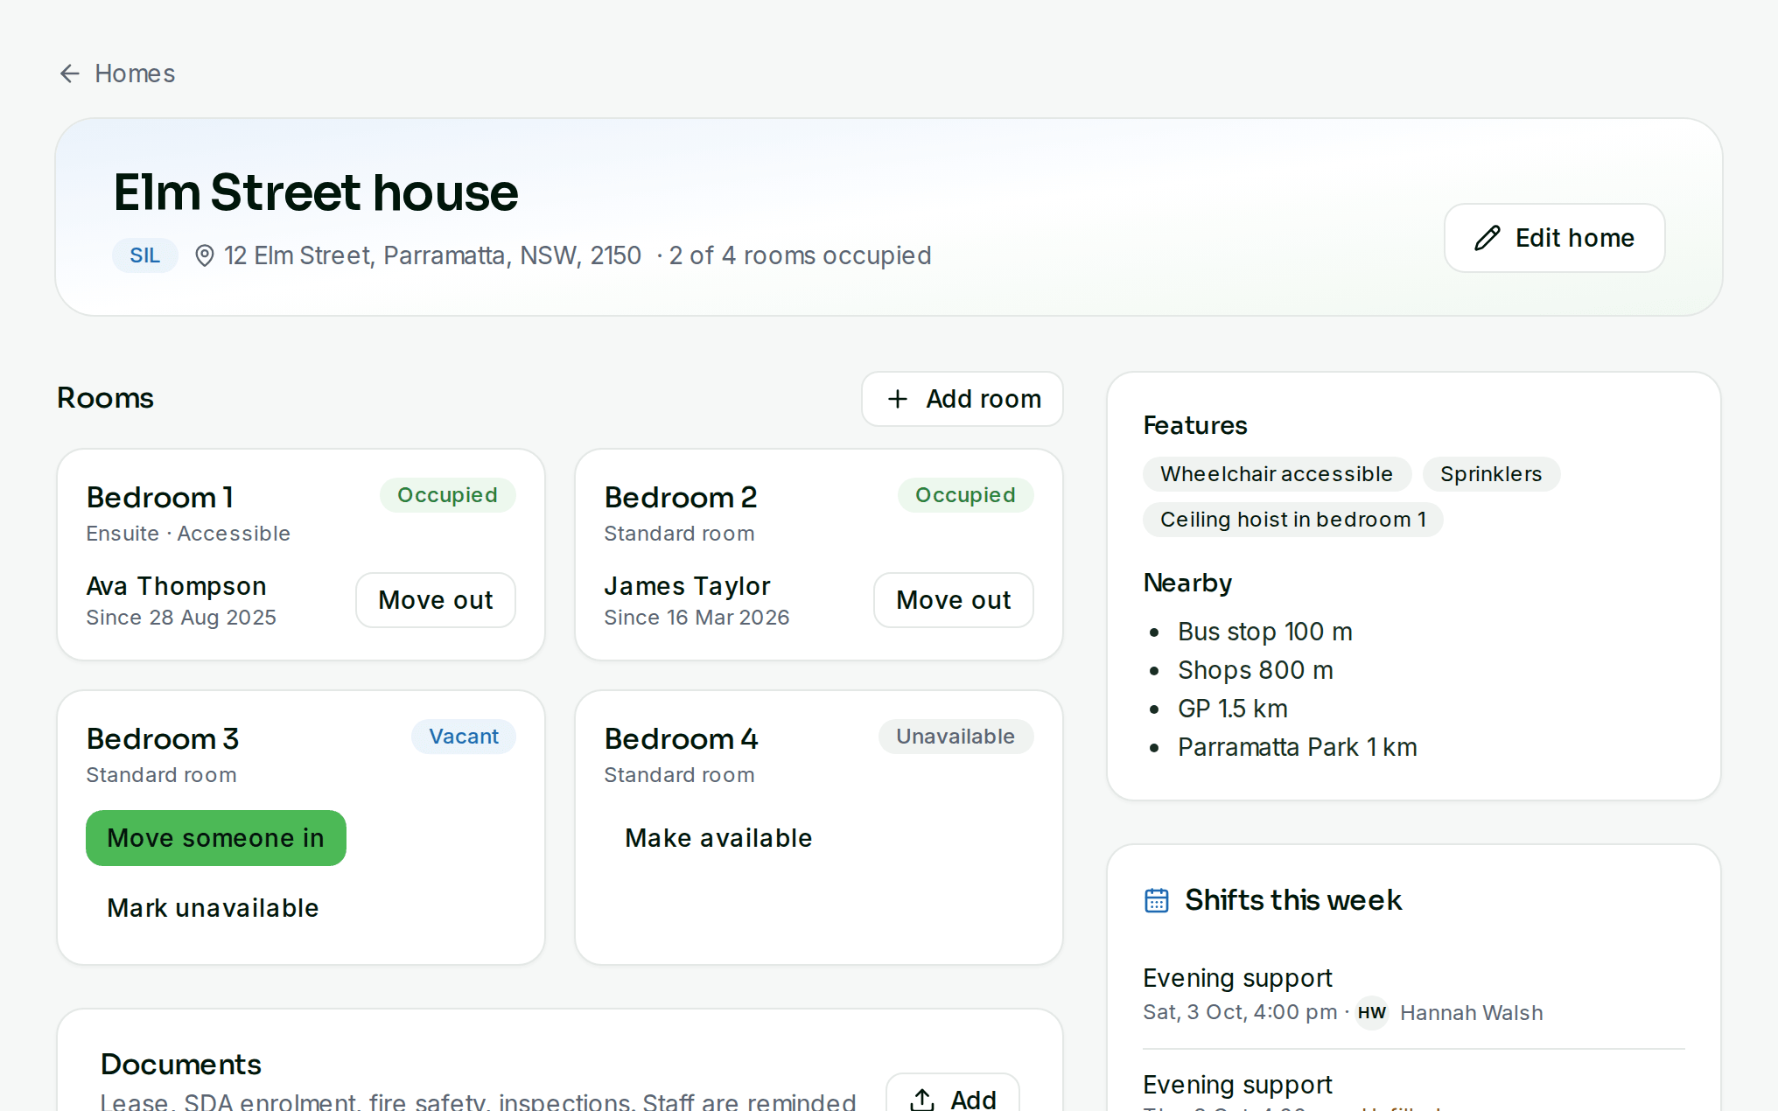Make Bedroom 4 available

click(718, 838)
